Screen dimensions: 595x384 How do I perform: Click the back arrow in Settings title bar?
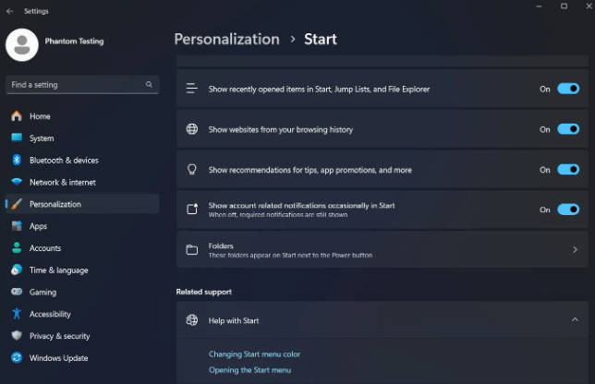9,11
